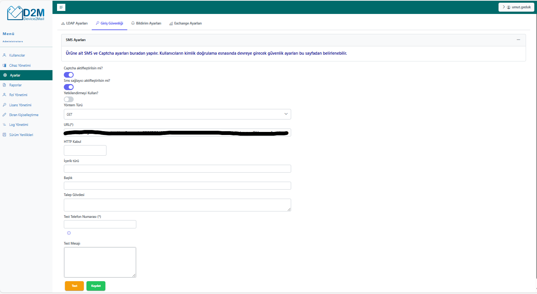
Task: Go to Raporlar in the sidebar
Action: tap(15, 85)
